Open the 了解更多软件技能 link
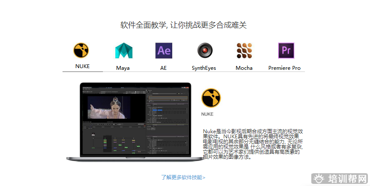The width and height of the screenshot is (370, 186). coord(183,177)
